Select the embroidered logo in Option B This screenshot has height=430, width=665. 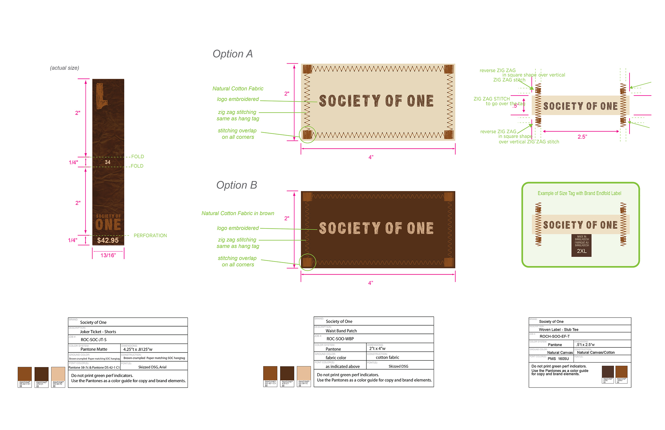click(x=376, y=227)
